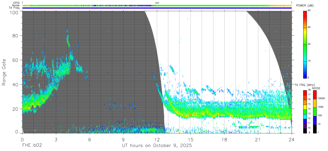Pick the orange NOISE colorbar segment
Image resolution: width=328 pixels, height=151 pixels.
click(315, 103)
